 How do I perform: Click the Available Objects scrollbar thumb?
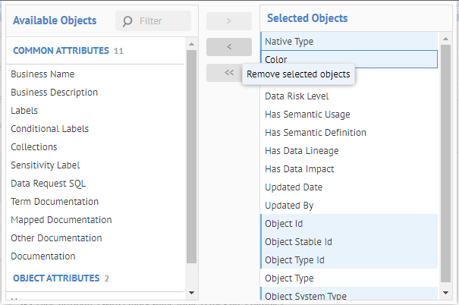[x=191, y=156]
